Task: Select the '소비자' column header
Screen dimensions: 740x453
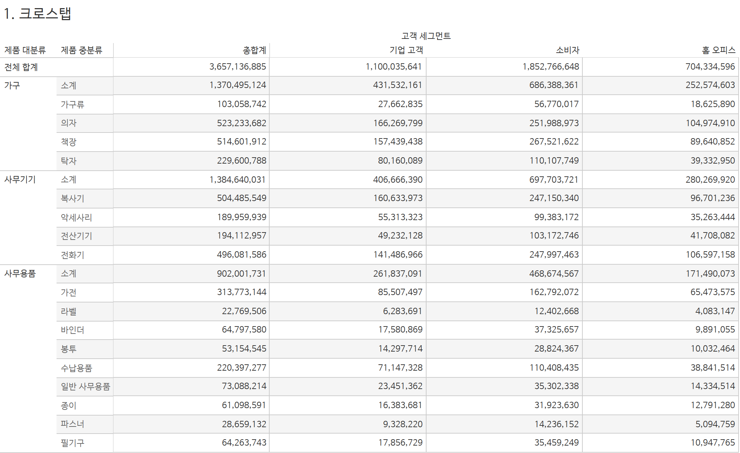Action: tap(568, 50)
